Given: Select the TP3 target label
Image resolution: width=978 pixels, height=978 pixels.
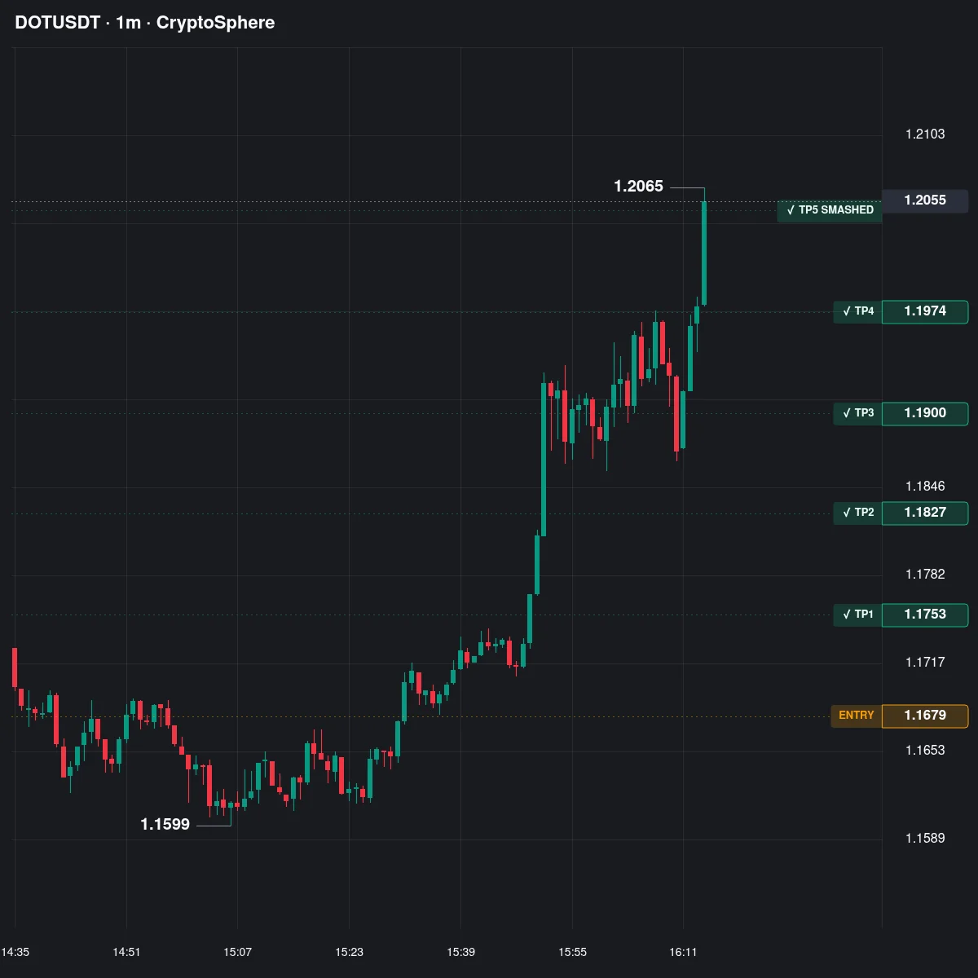Looking at the screenshot, I should click(x=857, y=413).
